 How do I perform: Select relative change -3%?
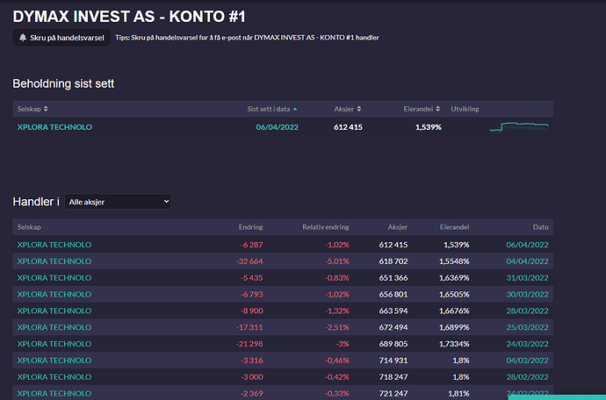point(342,344)
